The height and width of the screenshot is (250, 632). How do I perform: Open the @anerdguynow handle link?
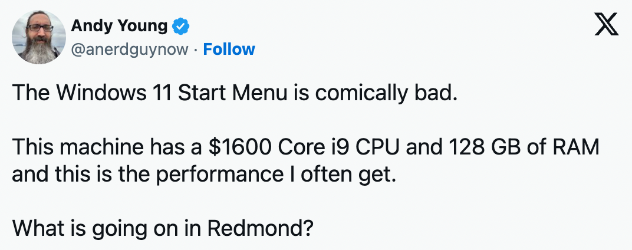130,50
